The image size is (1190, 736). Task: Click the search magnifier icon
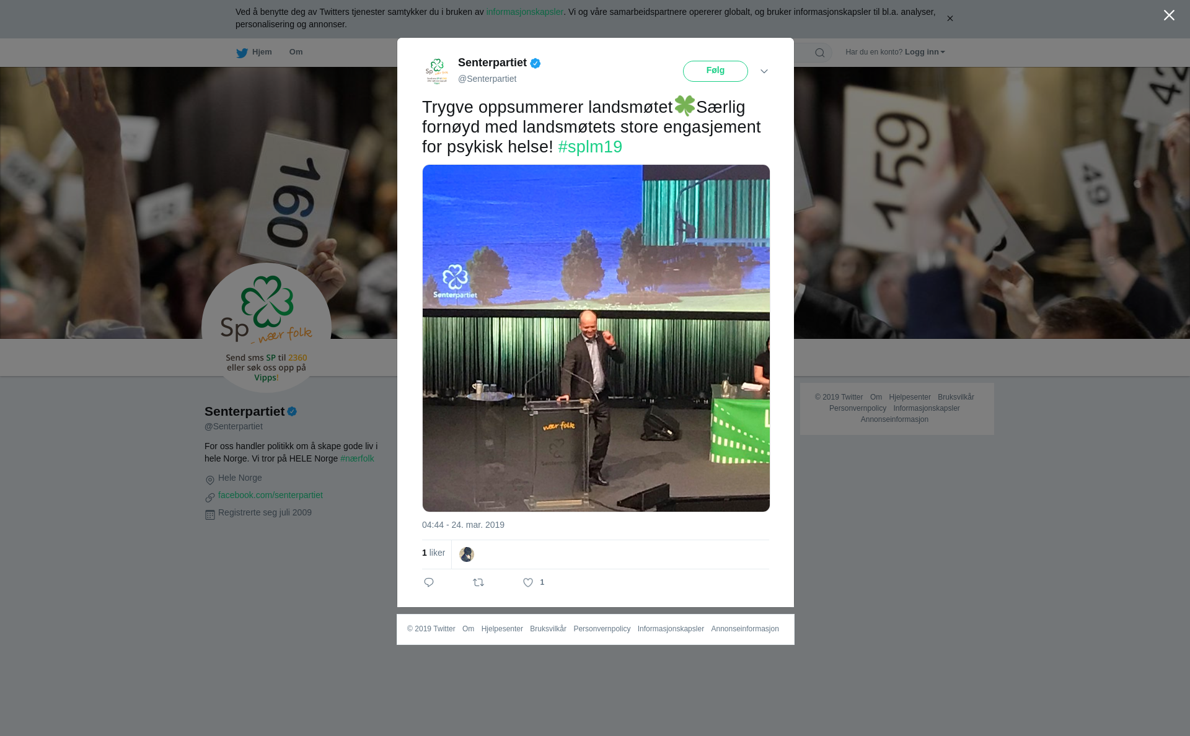pos(820,53)
